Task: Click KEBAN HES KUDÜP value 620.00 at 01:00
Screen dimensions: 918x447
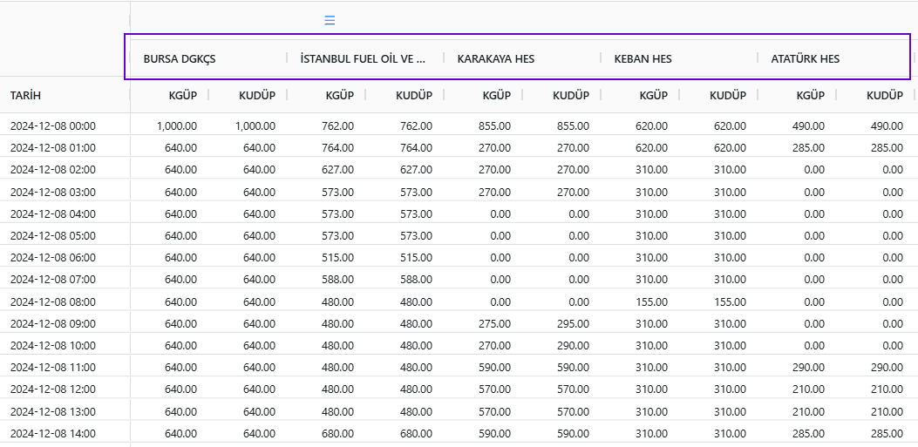Action: pos(730,148)
